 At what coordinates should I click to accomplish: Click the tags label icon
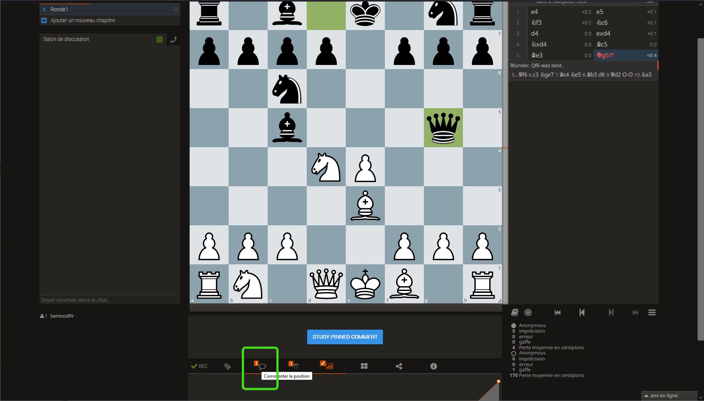[228, 366]
